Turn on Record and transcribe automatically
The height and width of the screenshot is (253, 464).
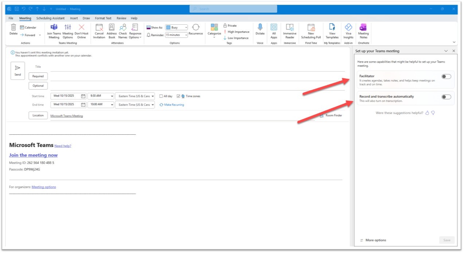(x=446, y=97)
